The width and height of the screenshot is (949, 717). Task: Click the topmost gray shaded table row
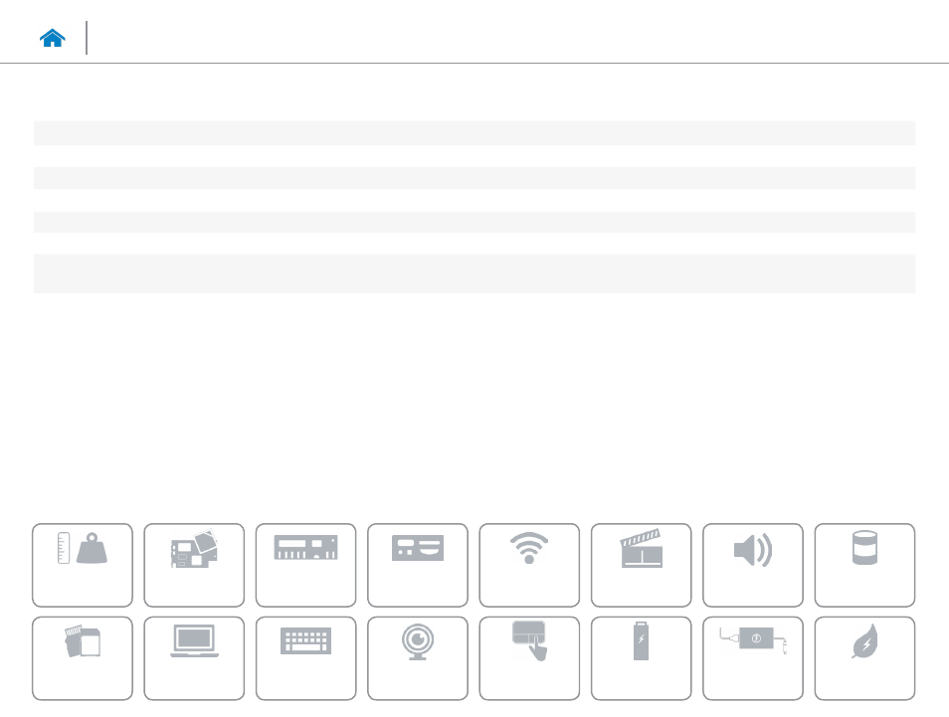point(474,133)
